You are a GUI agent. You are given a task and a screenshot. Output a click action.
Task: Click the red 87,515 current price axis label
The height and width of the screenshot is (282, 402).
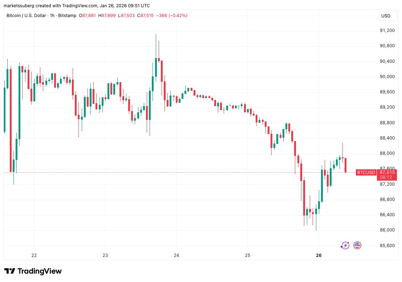coord(387,172)
